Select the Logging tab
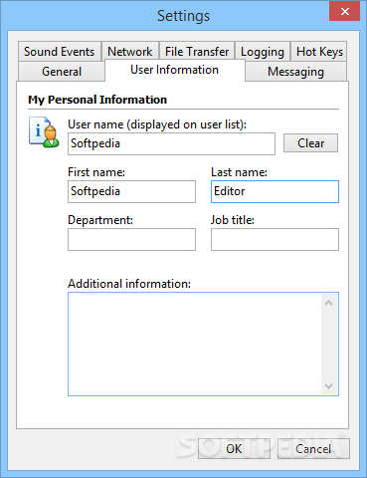The width and height of the screenshot is (367, 478). 263,52
